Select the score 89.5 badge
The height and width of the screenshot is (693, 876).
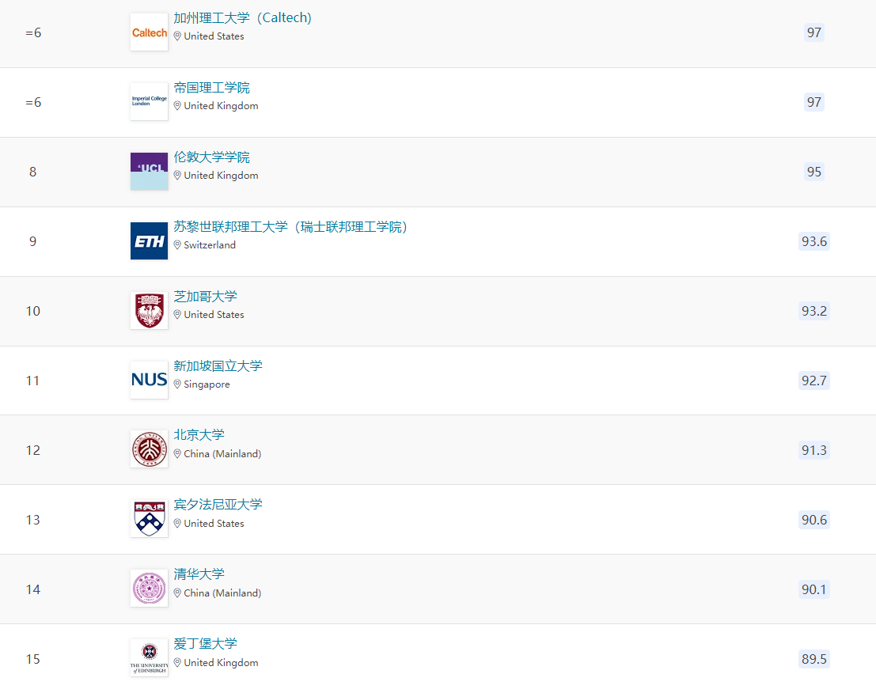pyautogui.click(x=814, y=659)
